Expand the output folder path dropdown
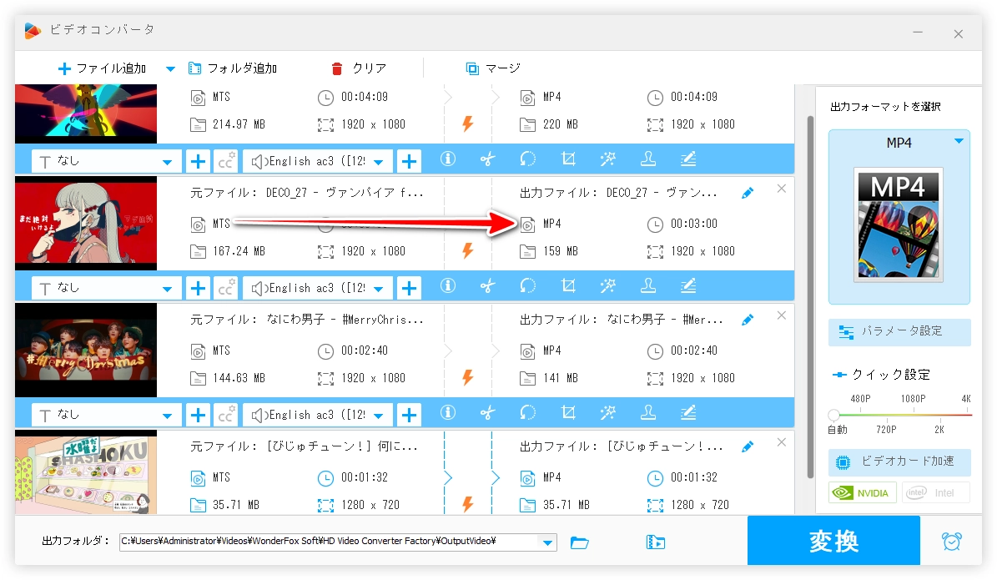Viewport: 997px width, 580px height. tap(546, 542)
